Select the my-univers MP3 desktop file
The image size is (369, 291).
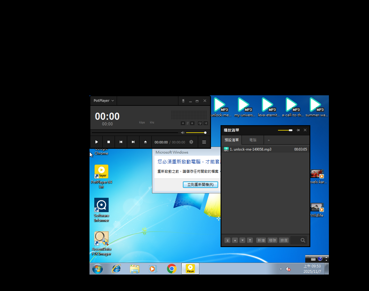(245, 107)
